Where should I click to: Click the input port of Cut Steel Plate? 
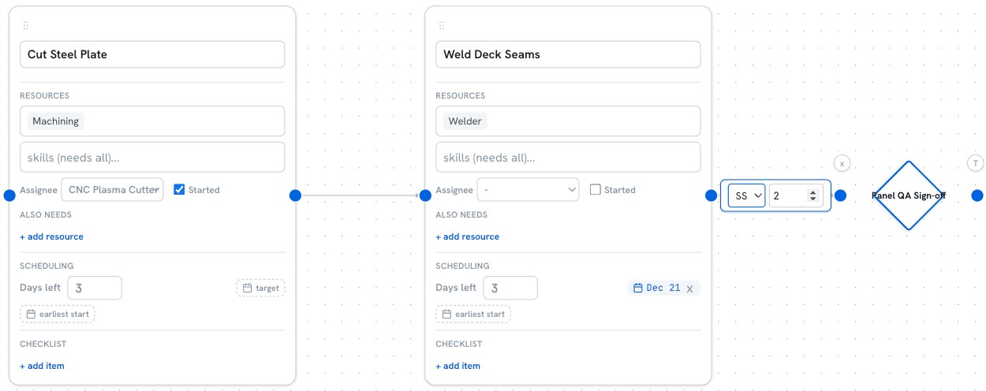tap(9, 195)
